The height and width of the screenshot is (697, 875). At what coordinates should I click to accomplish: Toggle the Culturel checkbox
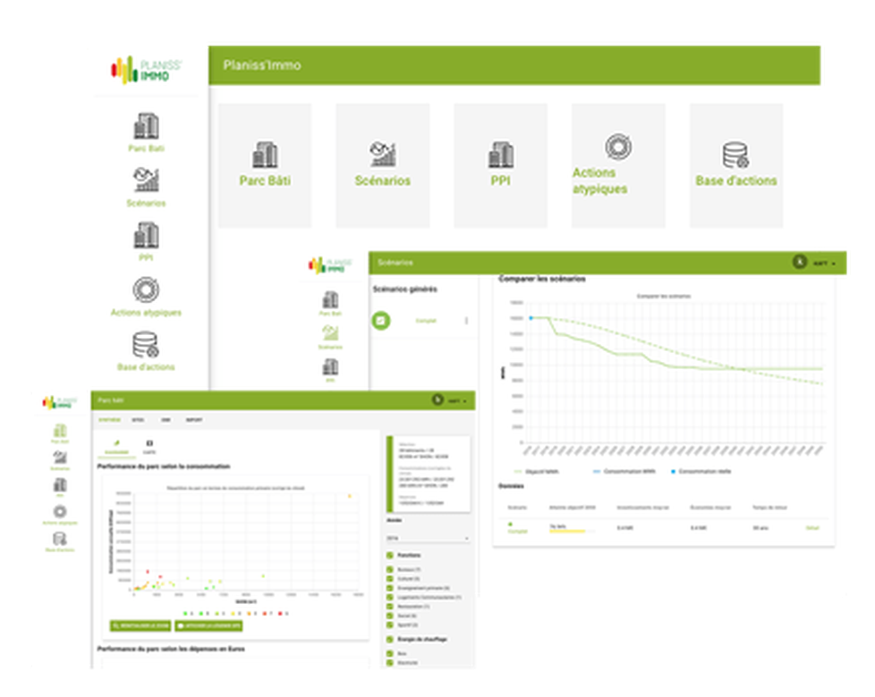390,578
